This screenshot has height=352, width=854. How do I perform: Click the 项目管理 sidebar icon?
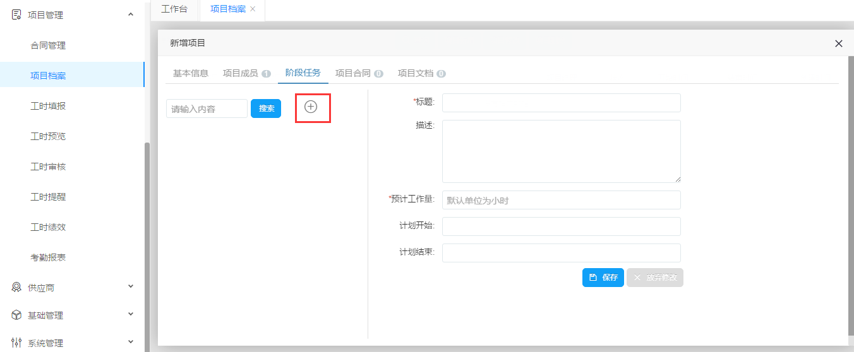16,15
